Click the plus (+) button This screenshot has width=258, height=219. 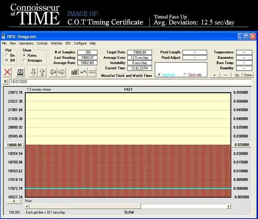pos(215,75)
